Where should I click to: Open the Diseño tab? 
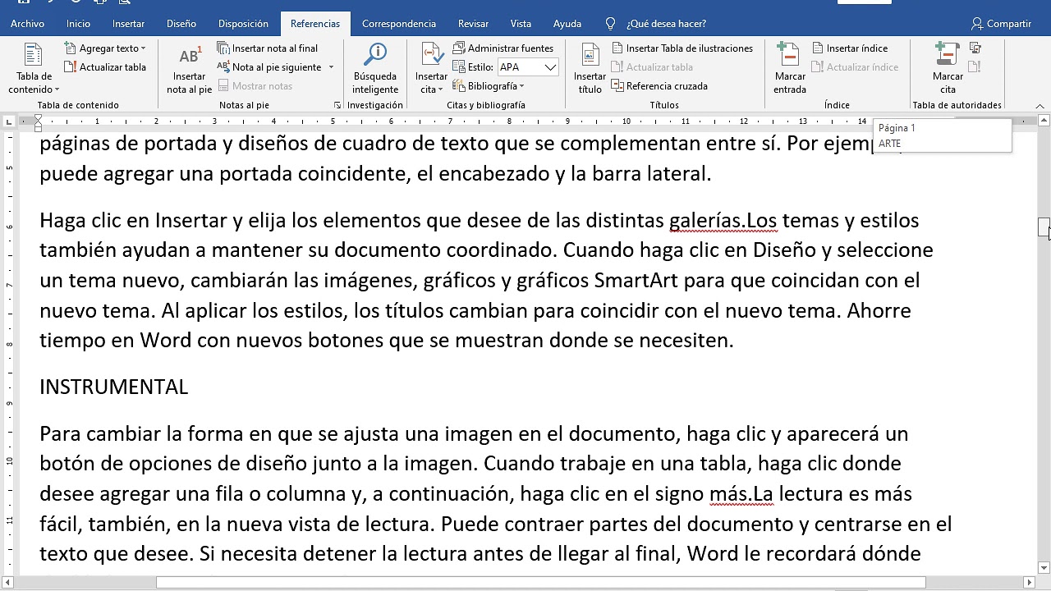pyautogui.click(x=181, y=24)
